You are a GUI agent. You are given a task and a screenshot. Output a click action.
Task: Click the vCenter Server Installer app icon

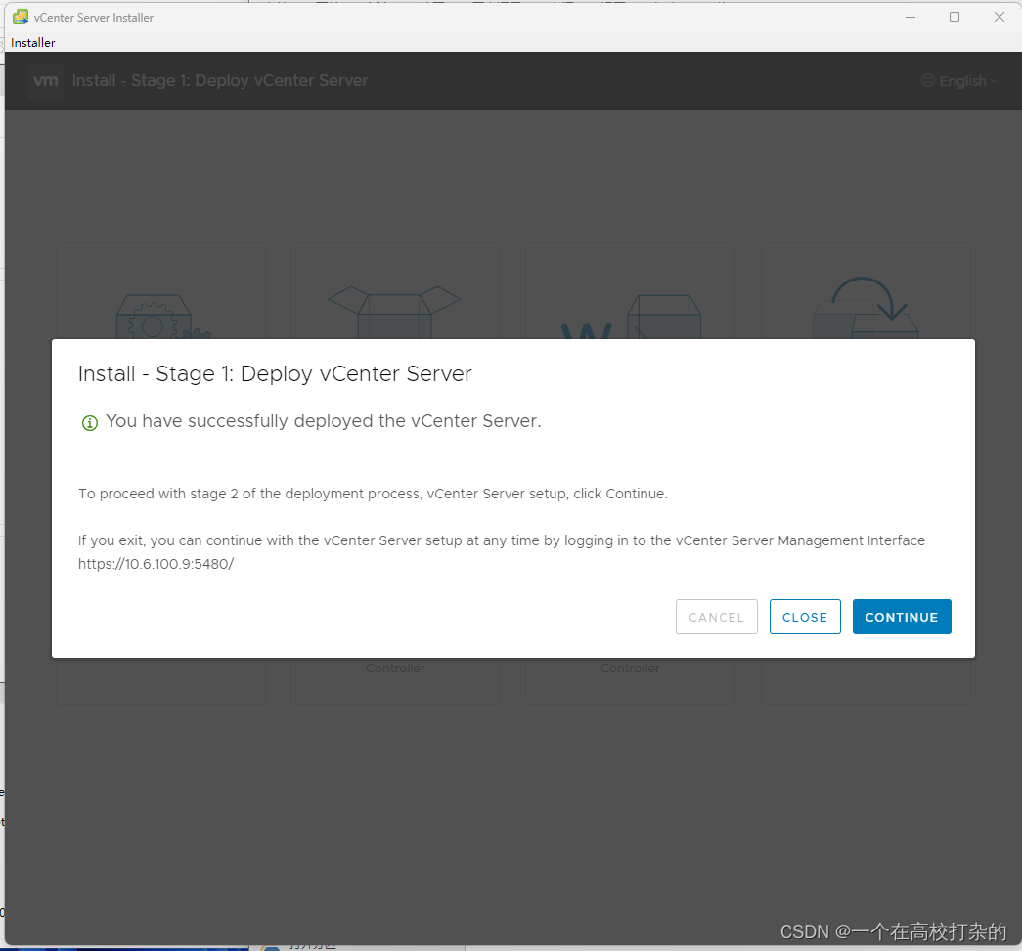[x=21, y=17]
